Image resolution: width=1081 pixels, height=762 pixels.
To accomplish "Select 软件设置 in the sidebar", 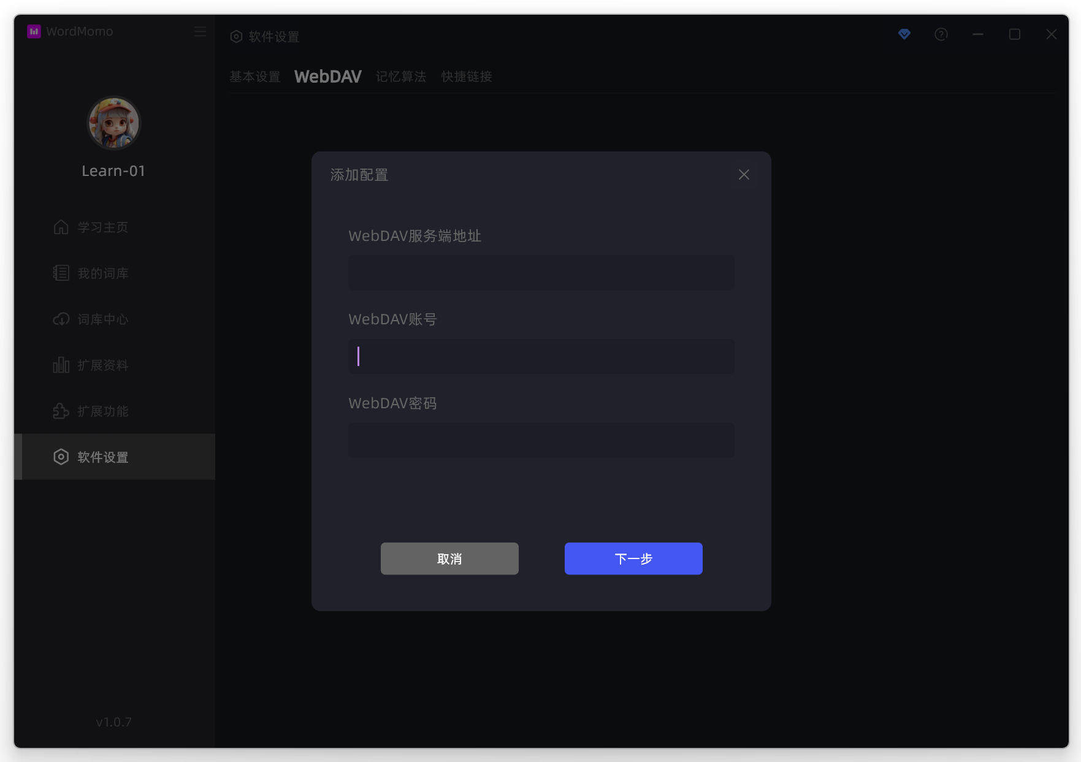I will [x=102, y=457].
